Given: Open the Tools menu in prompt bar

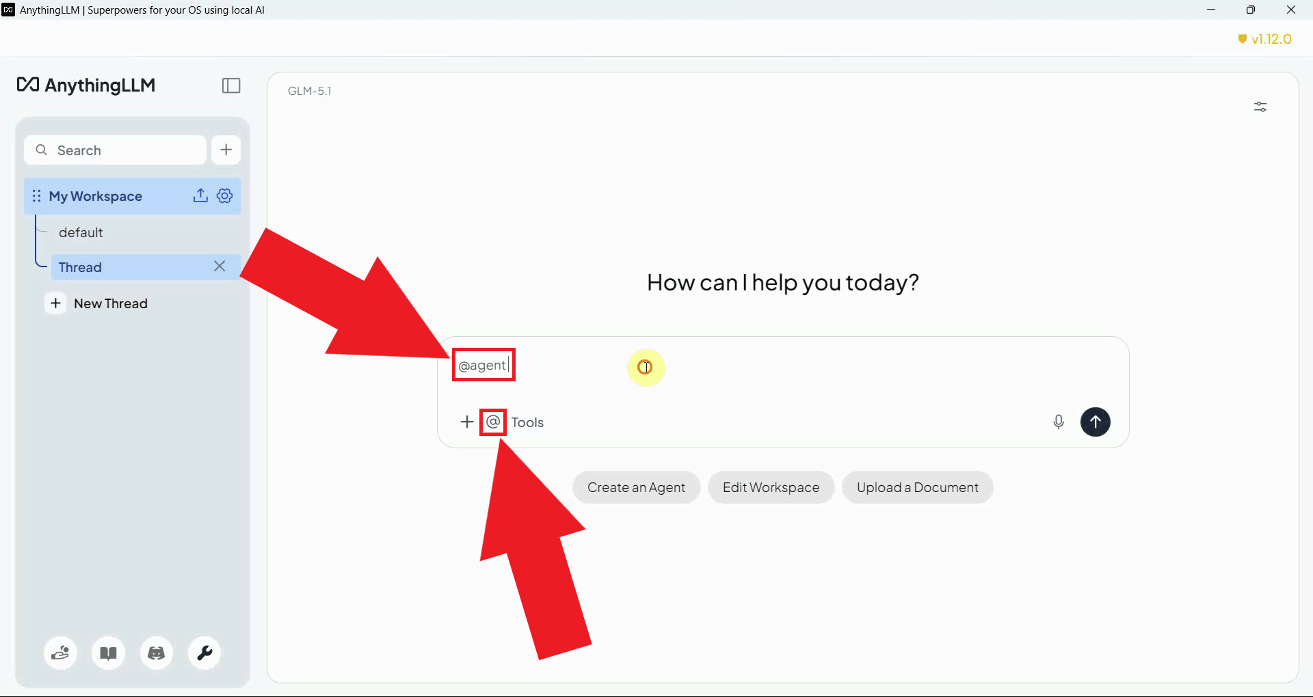Looking at the screenshot, I should click(x=527, y=422).
